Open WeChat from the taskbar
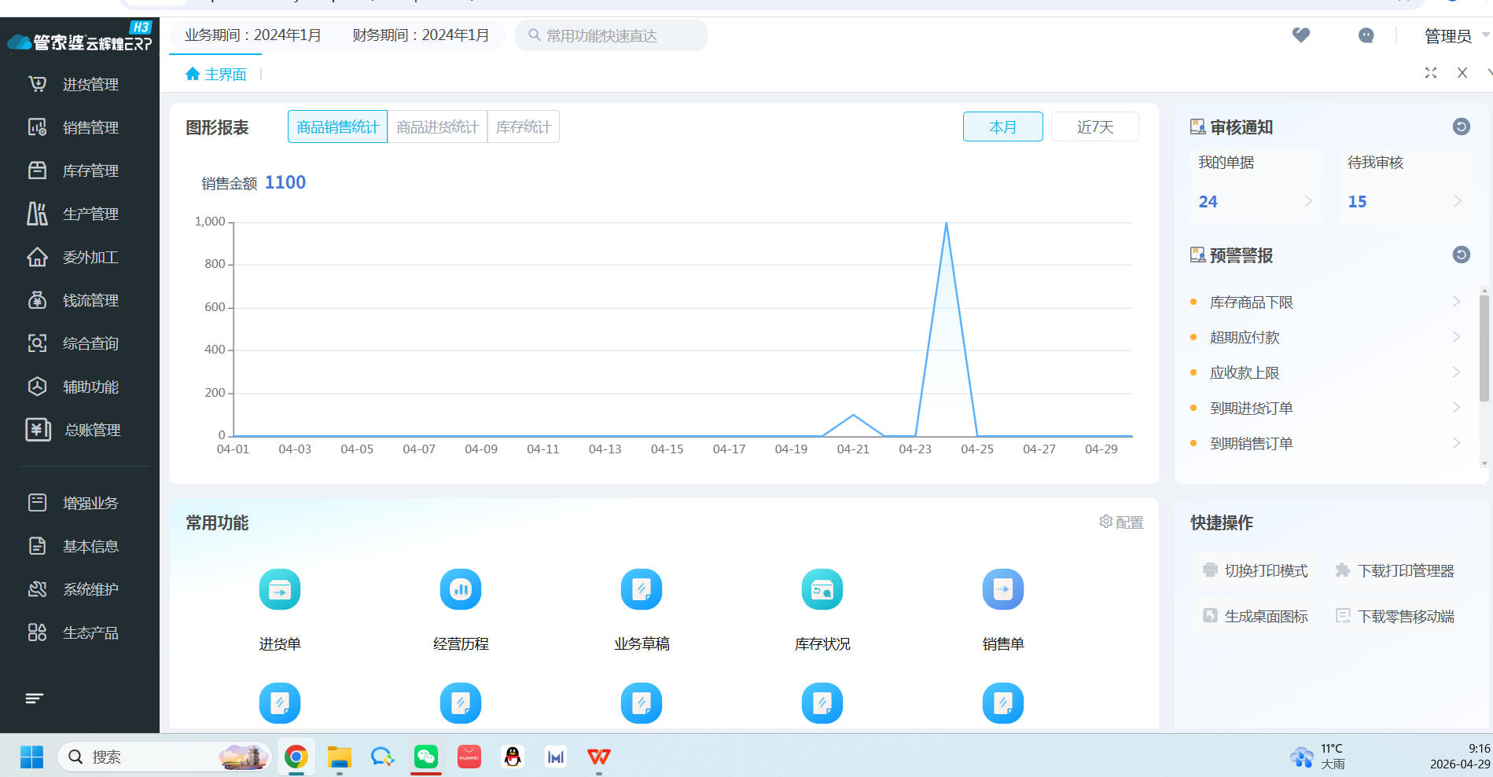 pos(426,757)
